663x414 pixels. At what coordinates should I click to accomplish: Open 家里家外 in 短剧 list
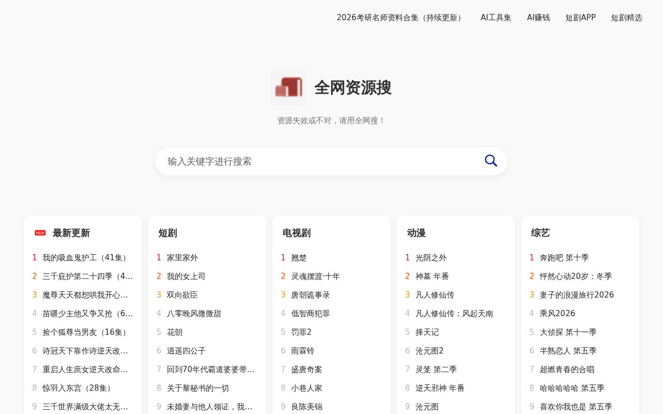[182, 258]
